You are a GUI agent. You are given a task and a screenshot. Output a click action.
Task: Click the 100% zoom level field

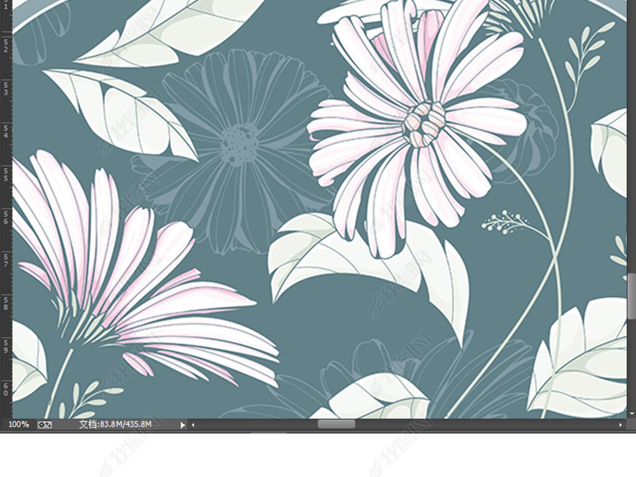(19, 424)
